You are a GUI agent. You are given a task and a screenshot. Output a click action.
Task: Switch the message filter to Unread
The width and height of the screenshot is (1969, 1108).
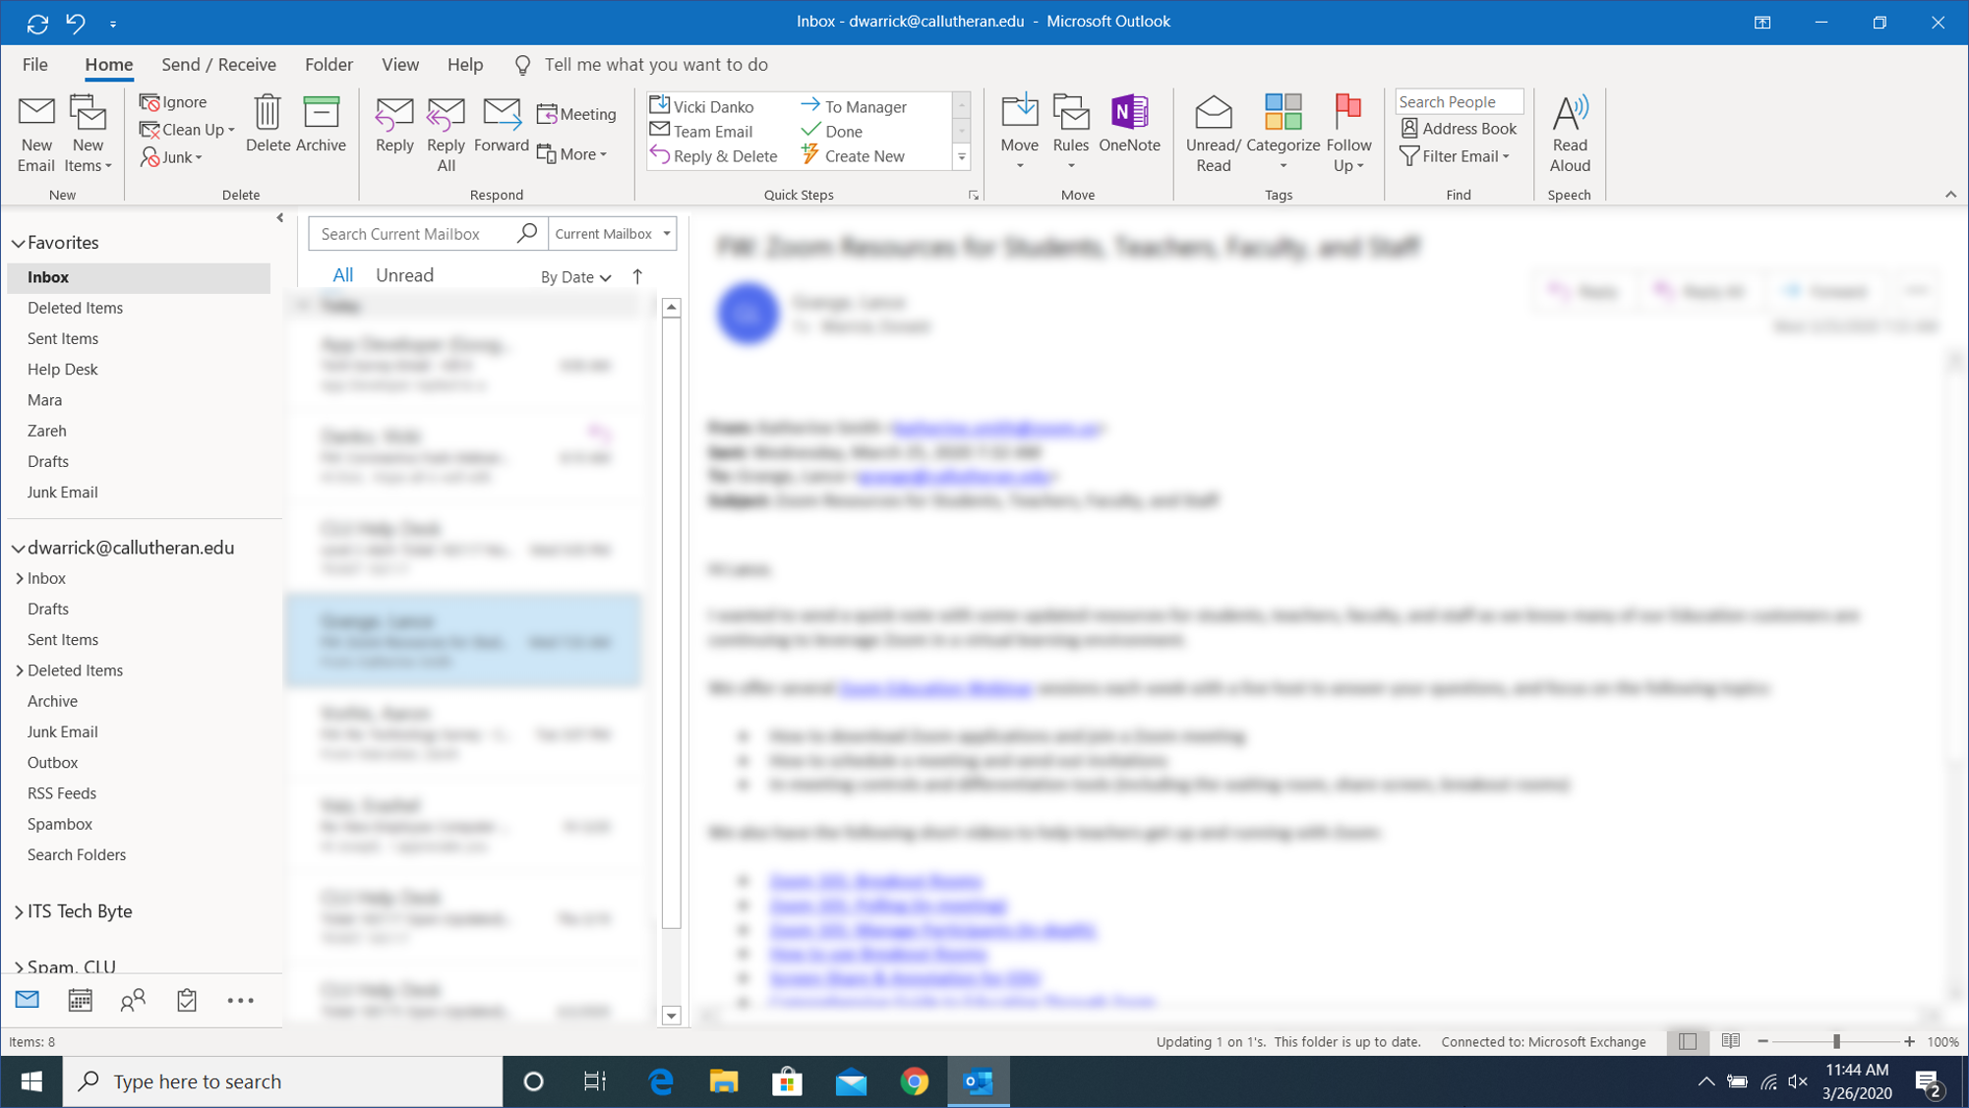(x=404, y=275)
